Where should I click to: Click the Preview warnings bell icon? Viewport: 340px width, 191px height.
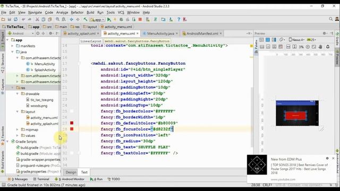point(328,47)
